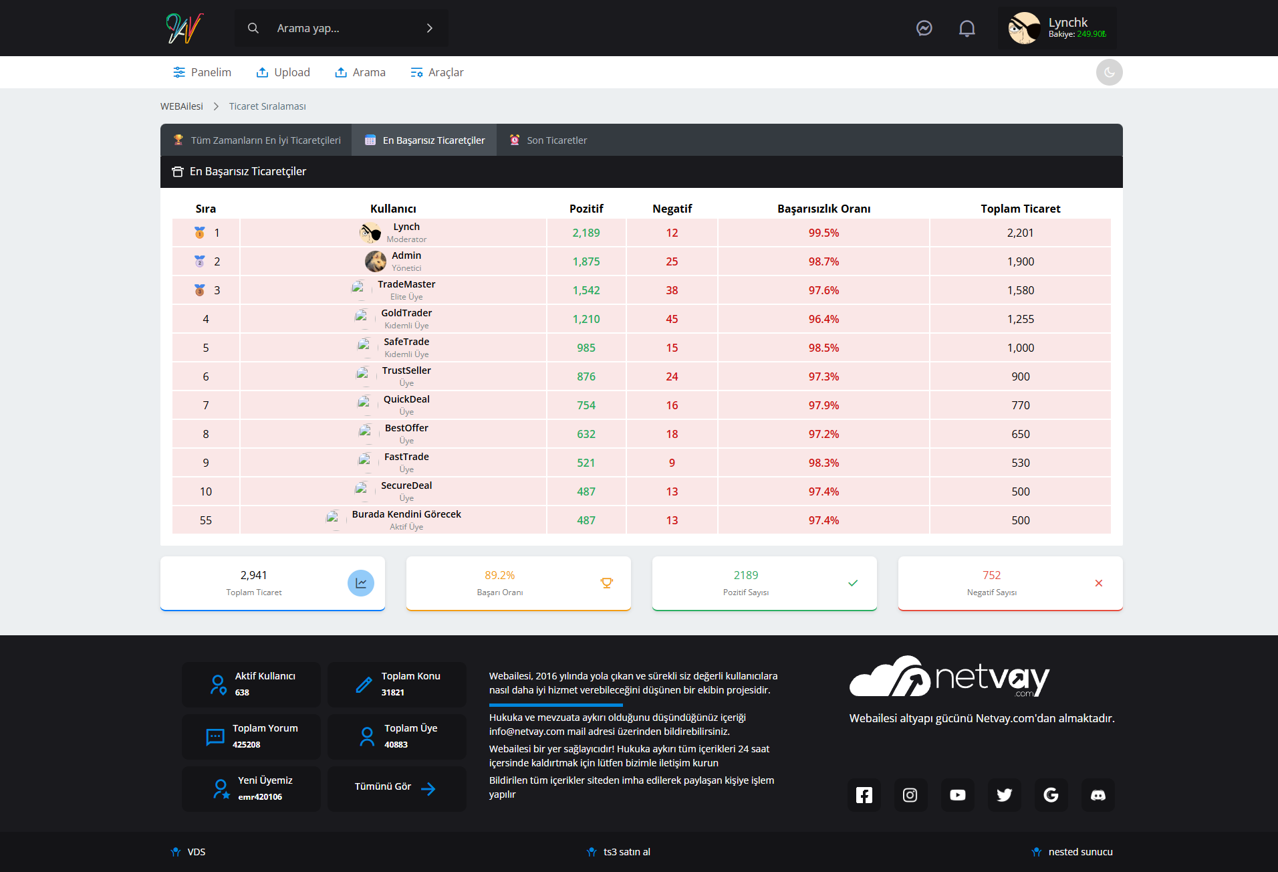This screenshot has width=1278, height=872.
Task: Click SecureDeal username
Action: tap(406, 485)
